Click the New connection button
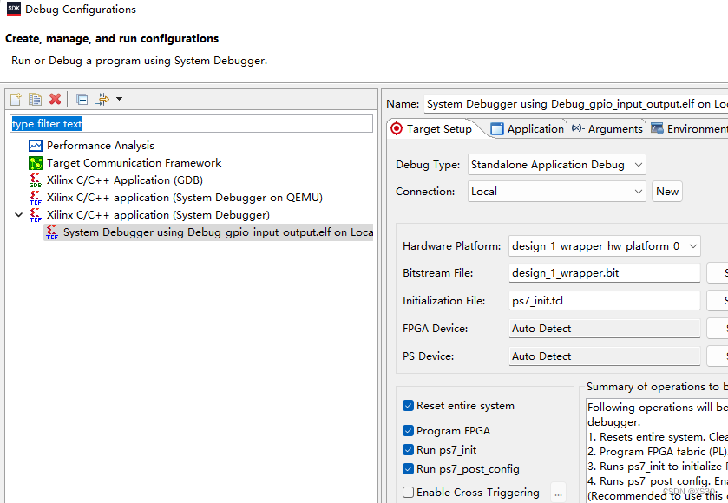 667,192
